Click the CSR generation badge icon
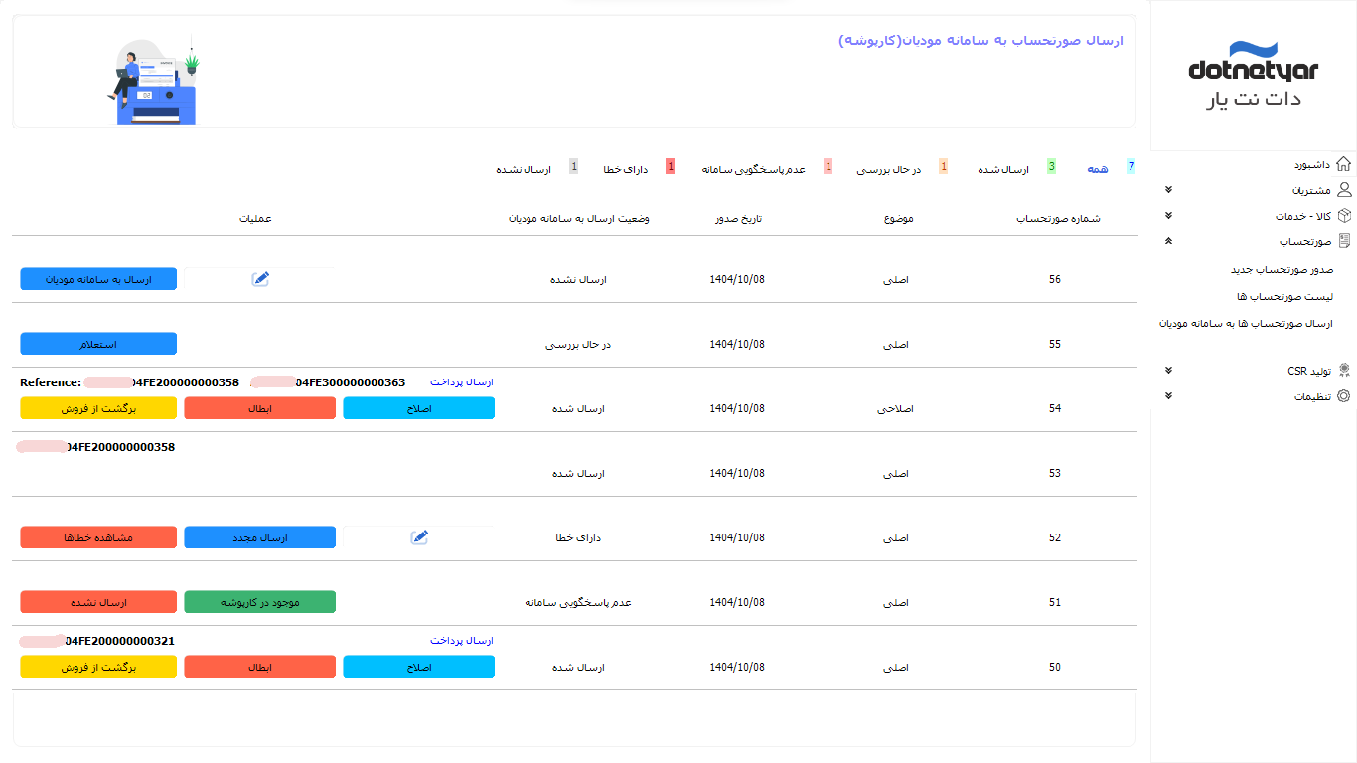 pos(1344,371)
